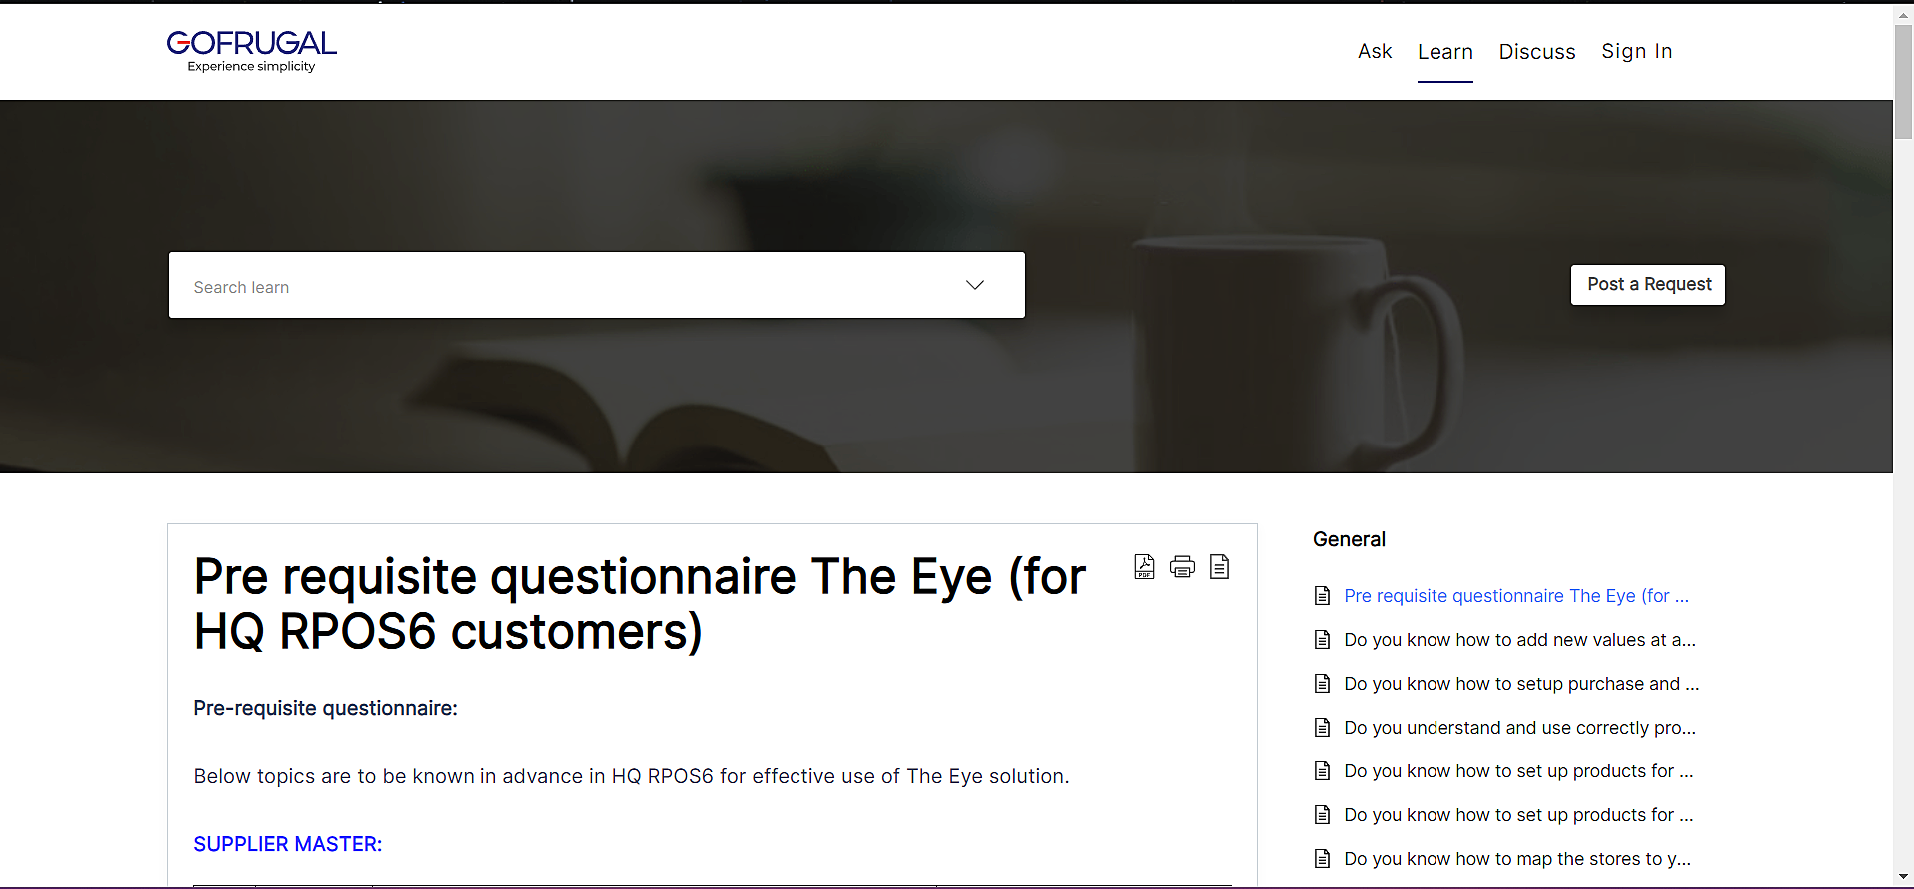Click the SUPPLIER MASTER heading link
The image size is (1914, 889).
(x=288, y=844)
